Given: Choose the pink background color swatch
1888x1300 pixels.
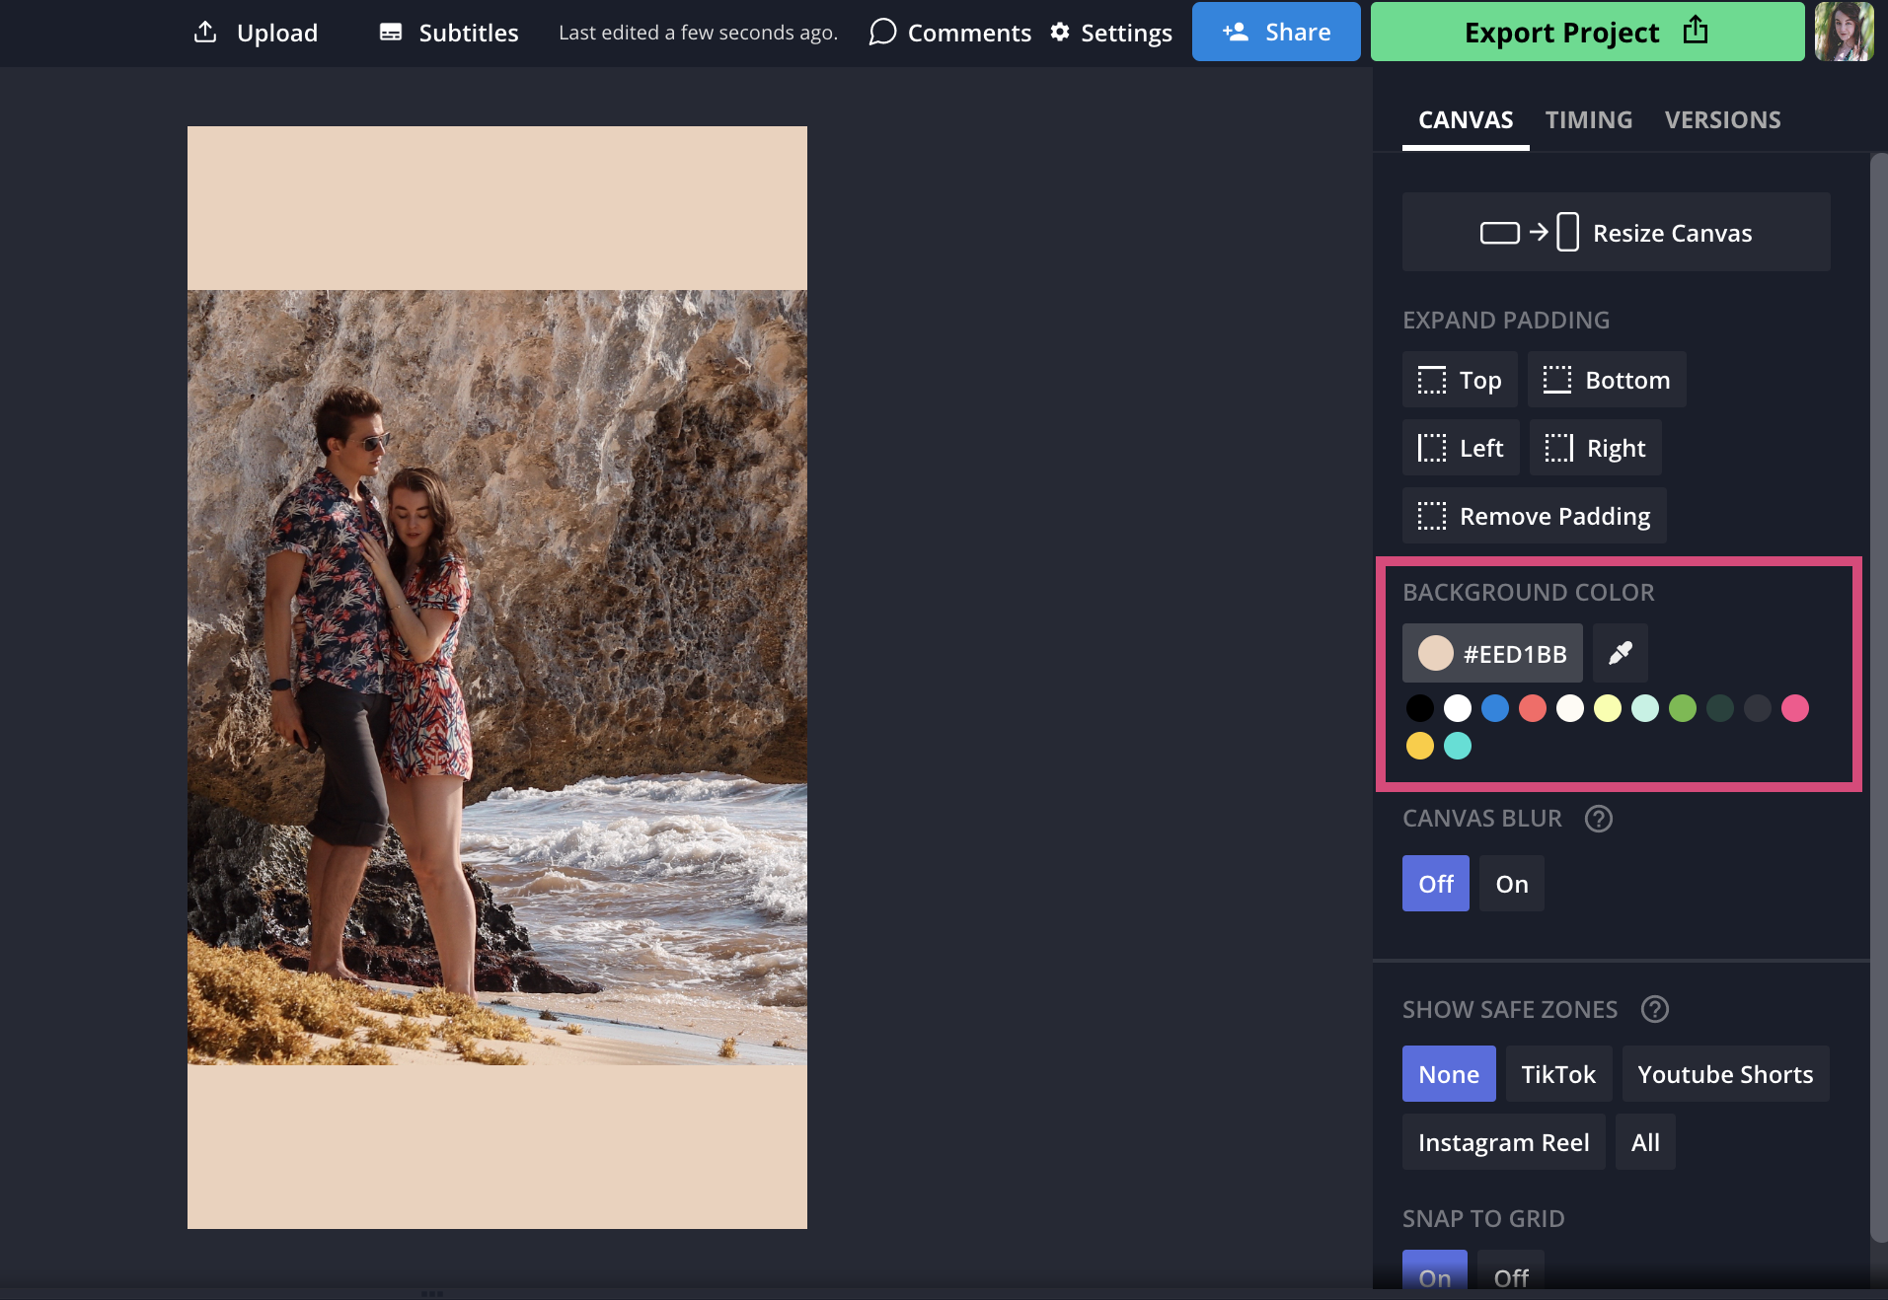Looking at the screenshot, I should (x=1794, y=708).
